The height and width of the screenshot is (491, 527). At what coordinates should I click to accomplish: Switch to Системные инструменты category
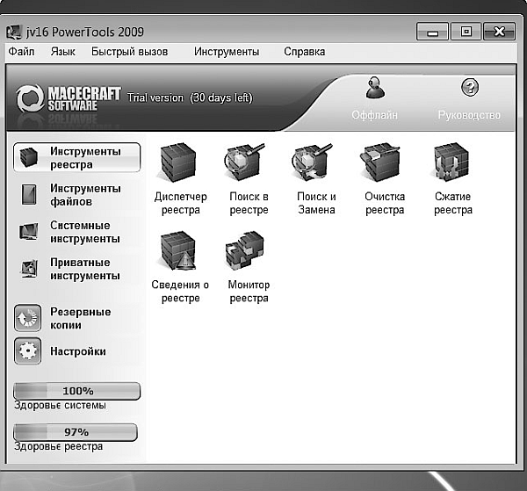coord(77,232)
